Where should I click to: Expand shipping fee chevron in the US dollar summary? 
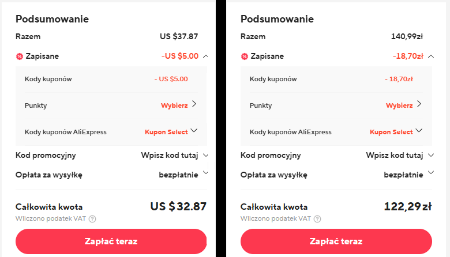(x=205, y=172)
